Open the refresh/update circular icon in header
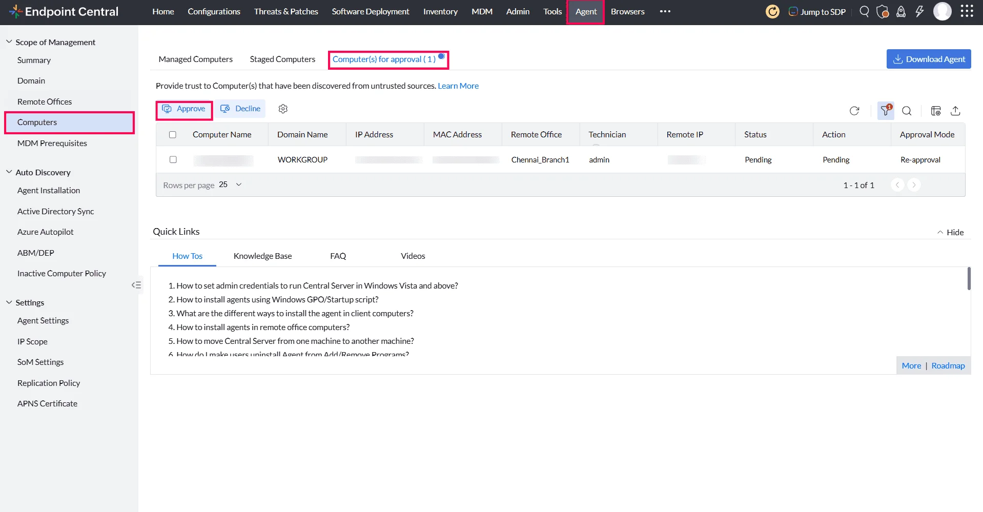 [x=772, y=11]
